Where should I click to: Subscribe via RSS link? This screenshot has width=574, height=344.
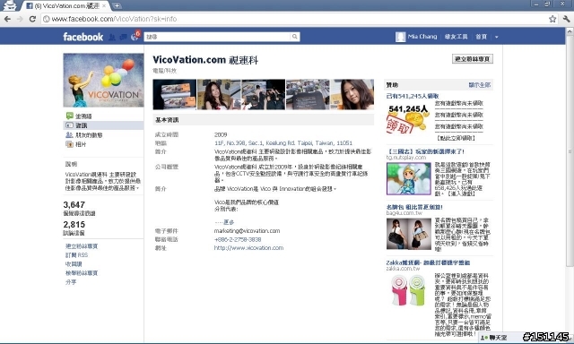76,254
